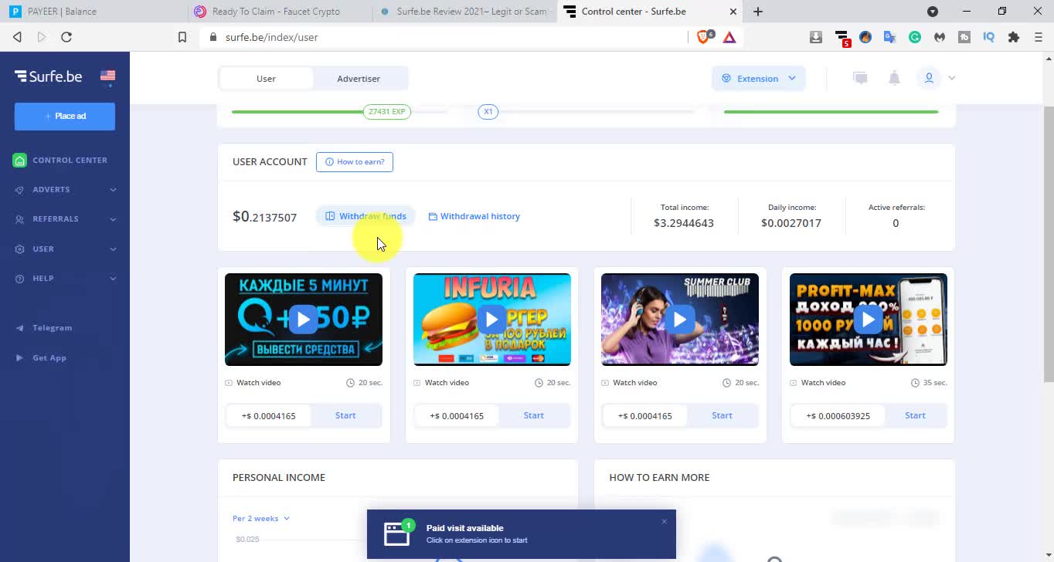Click the Adverts megaphone icon

coord(19,190)
